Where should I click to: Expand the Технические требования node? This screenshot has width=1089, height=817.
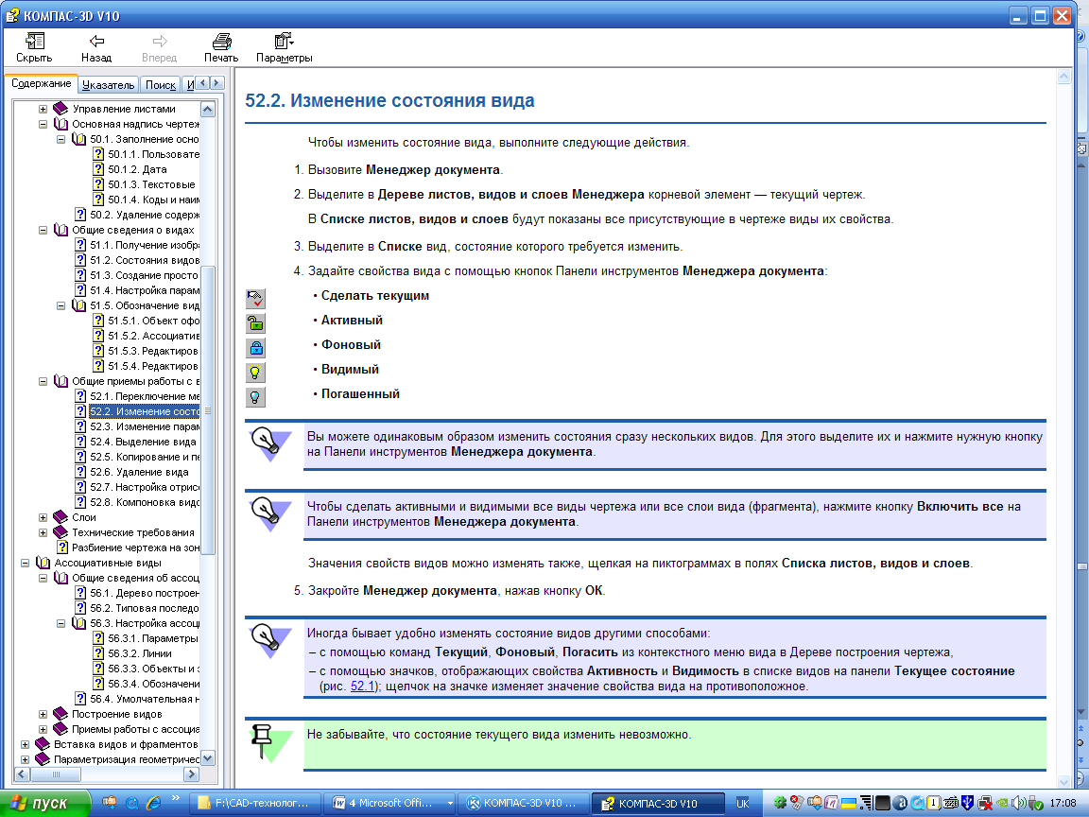pos(43,533)
